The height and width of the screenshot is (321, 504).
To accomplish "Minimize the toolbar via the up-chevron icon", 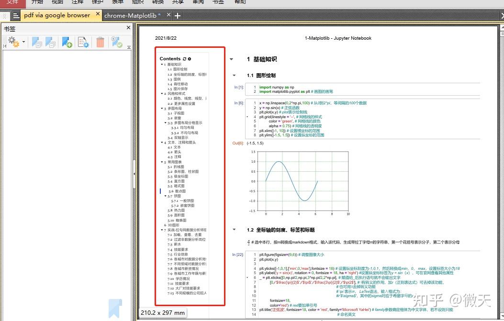I will [x=128, y=46].
